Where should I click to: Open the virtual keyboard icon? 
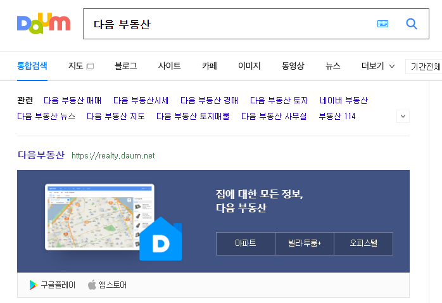pyautogui.click(x=382, y=23)
